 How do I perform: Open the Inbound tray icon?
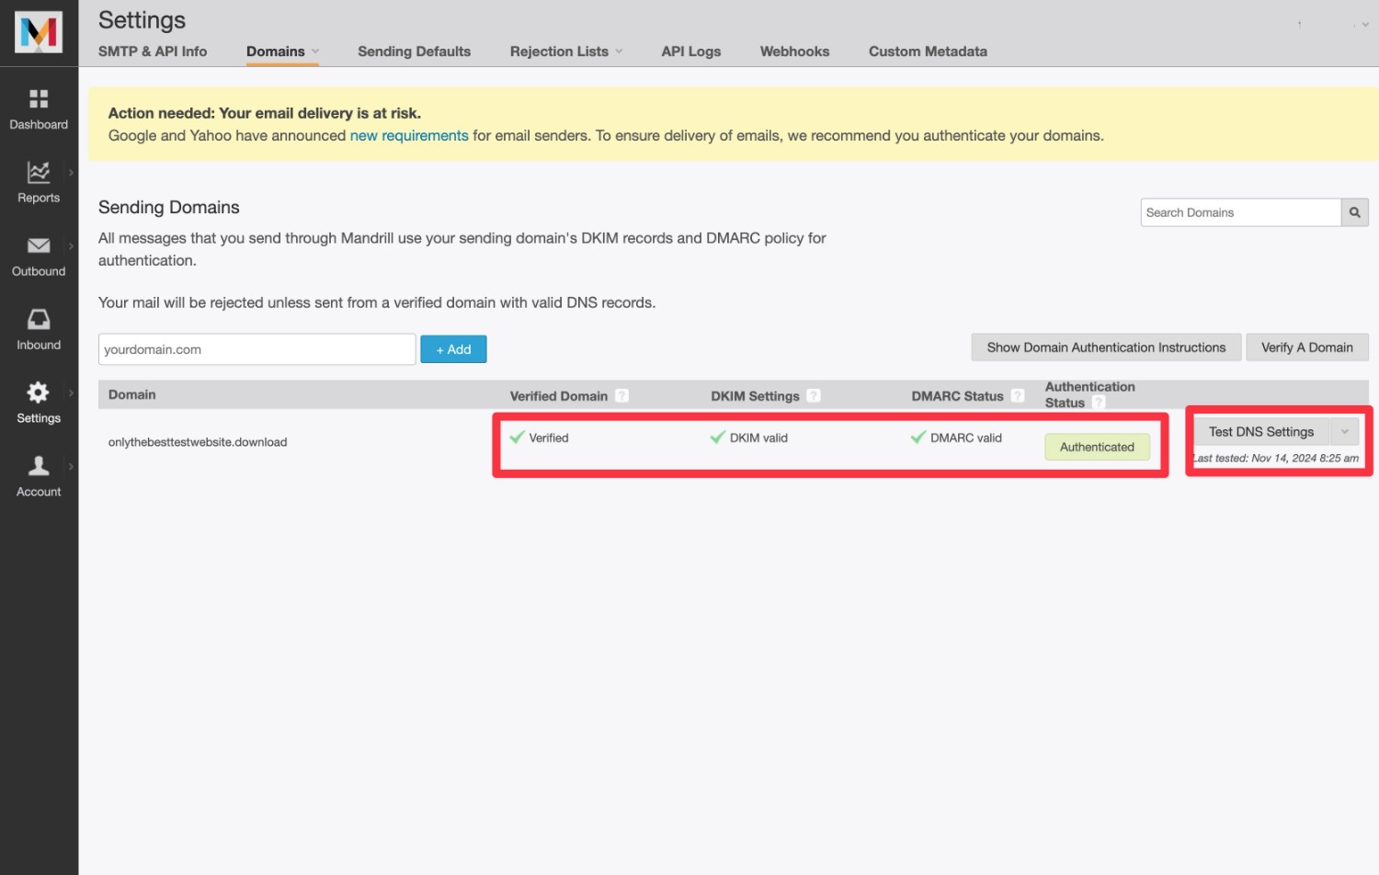tap(39, 319)
